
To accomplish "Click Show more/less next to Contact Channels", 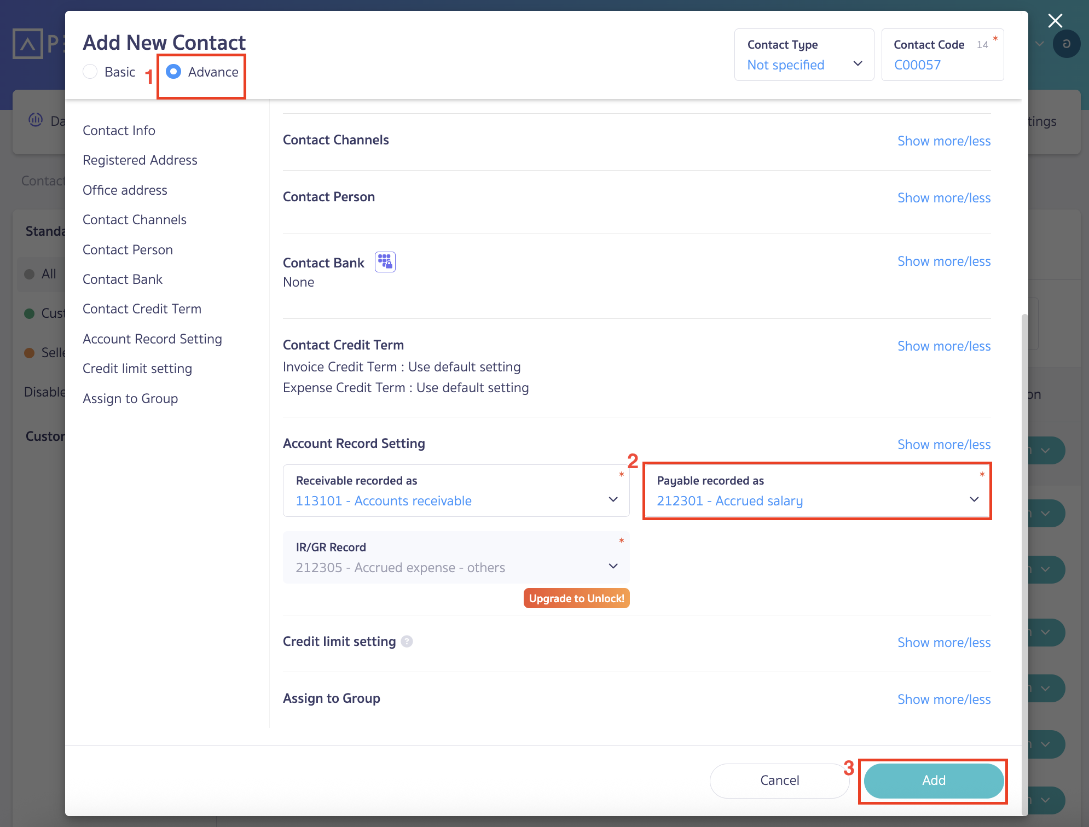I will 944,141.
